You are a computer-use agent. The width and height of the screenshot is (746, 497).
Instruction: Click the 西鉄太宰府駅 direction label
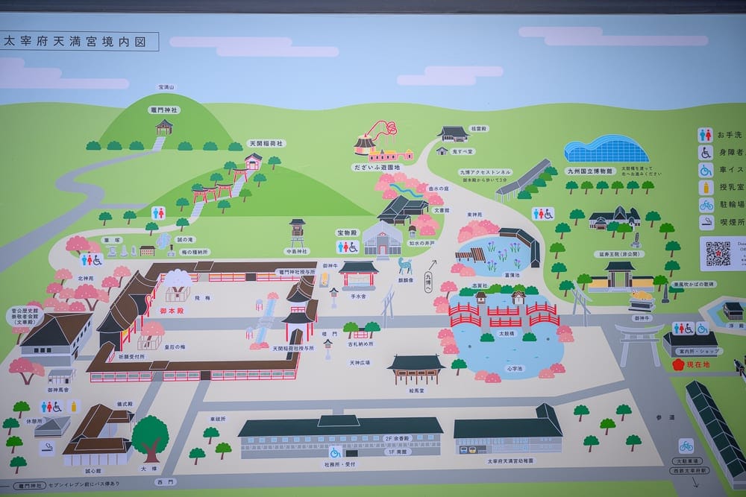(x=690, y=470)
